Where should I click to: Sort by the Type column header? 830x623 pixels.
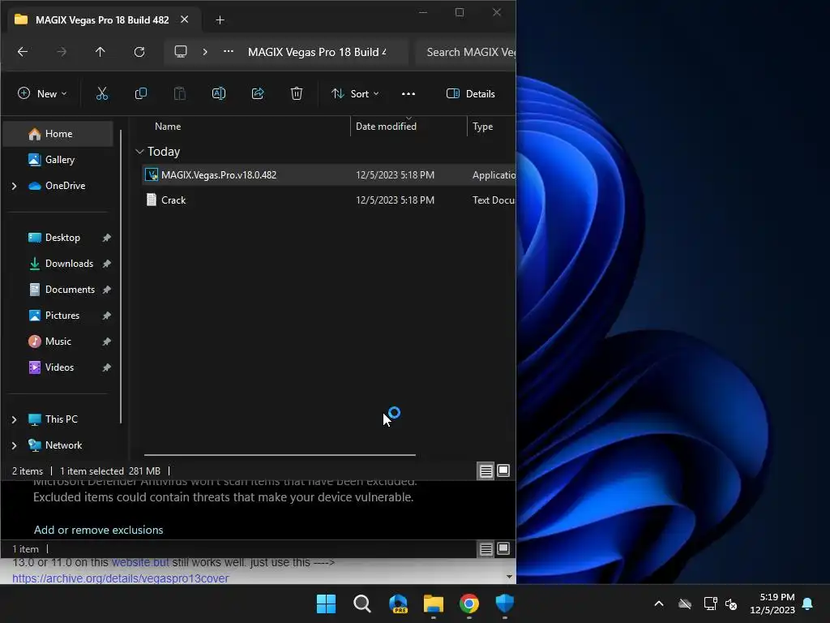click(482, 127)
